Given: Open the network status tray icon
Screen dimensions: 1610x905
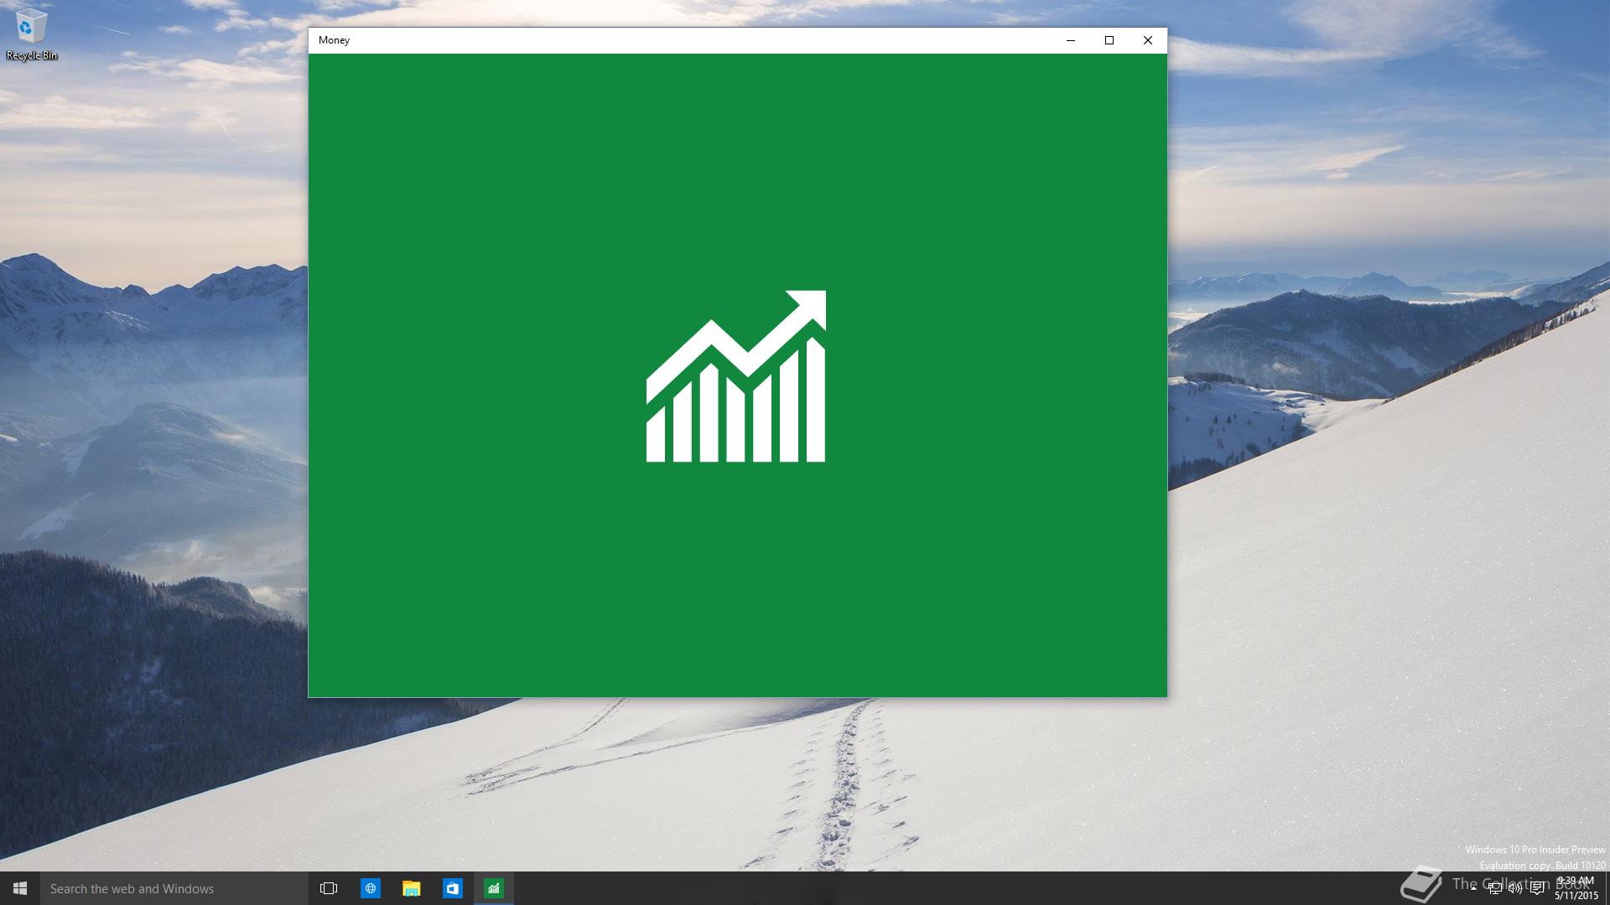Looking at the screenshot, I should coord(1494,889).
